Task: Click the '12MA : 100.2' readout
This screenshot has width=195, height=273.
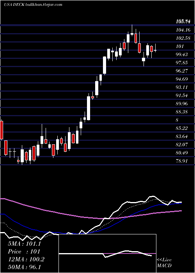Action: pos(26,259)
